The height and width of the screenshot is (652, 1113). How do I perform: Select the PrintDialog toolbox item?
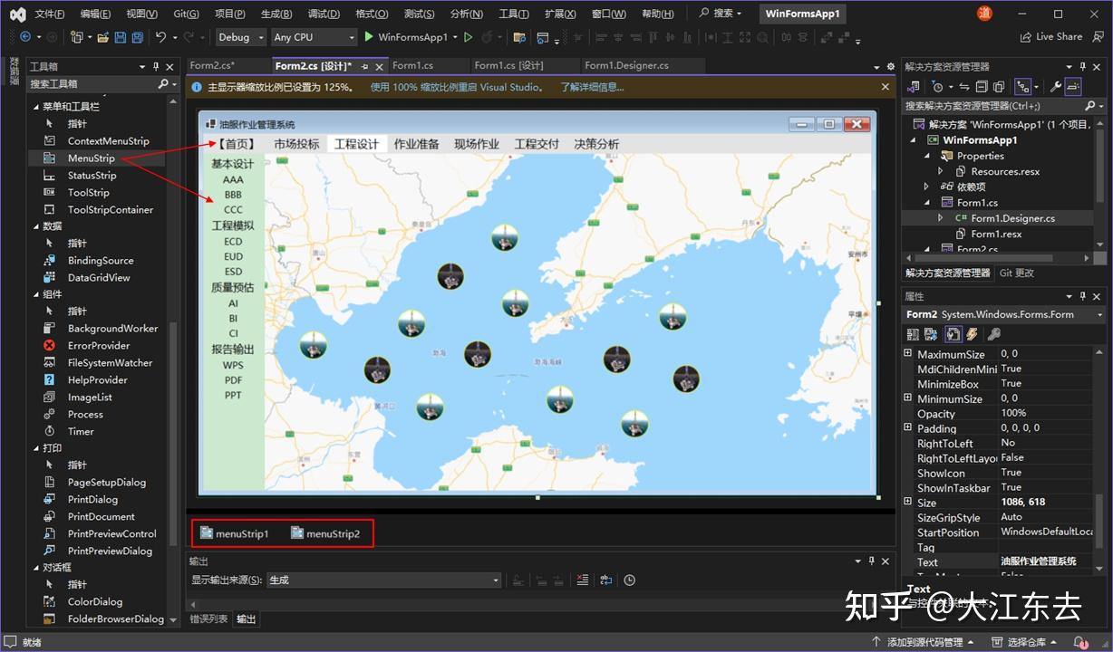point(92,500)
